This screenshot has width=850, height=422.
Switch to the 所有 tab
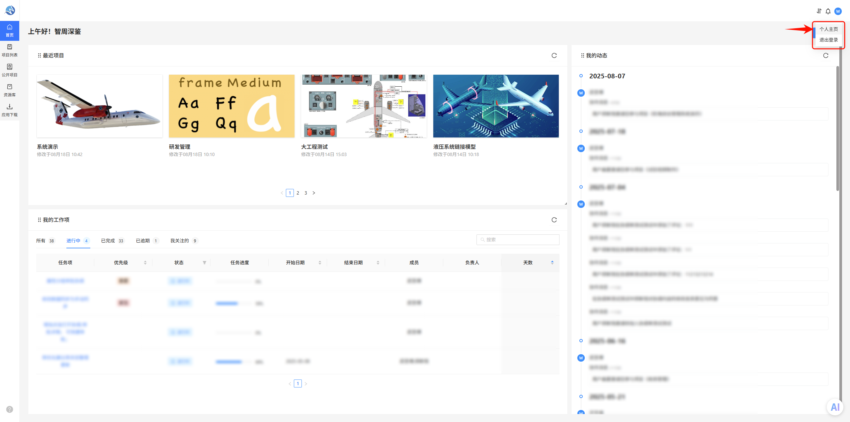pos(45,241)
